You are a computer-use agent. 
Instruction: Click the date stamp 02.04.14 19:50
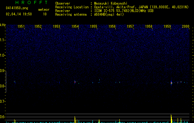coord(19,14)
